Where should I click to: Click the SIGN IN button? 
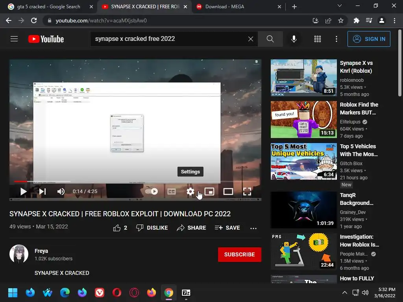click(369, 39)
